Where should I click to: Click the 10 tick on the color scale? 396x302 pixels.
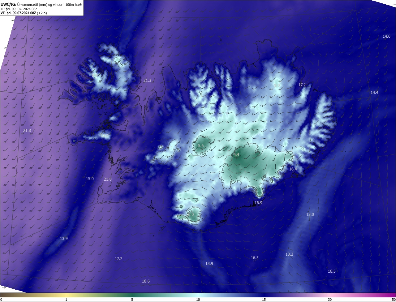pyautogui.click(x=198, y=300)
